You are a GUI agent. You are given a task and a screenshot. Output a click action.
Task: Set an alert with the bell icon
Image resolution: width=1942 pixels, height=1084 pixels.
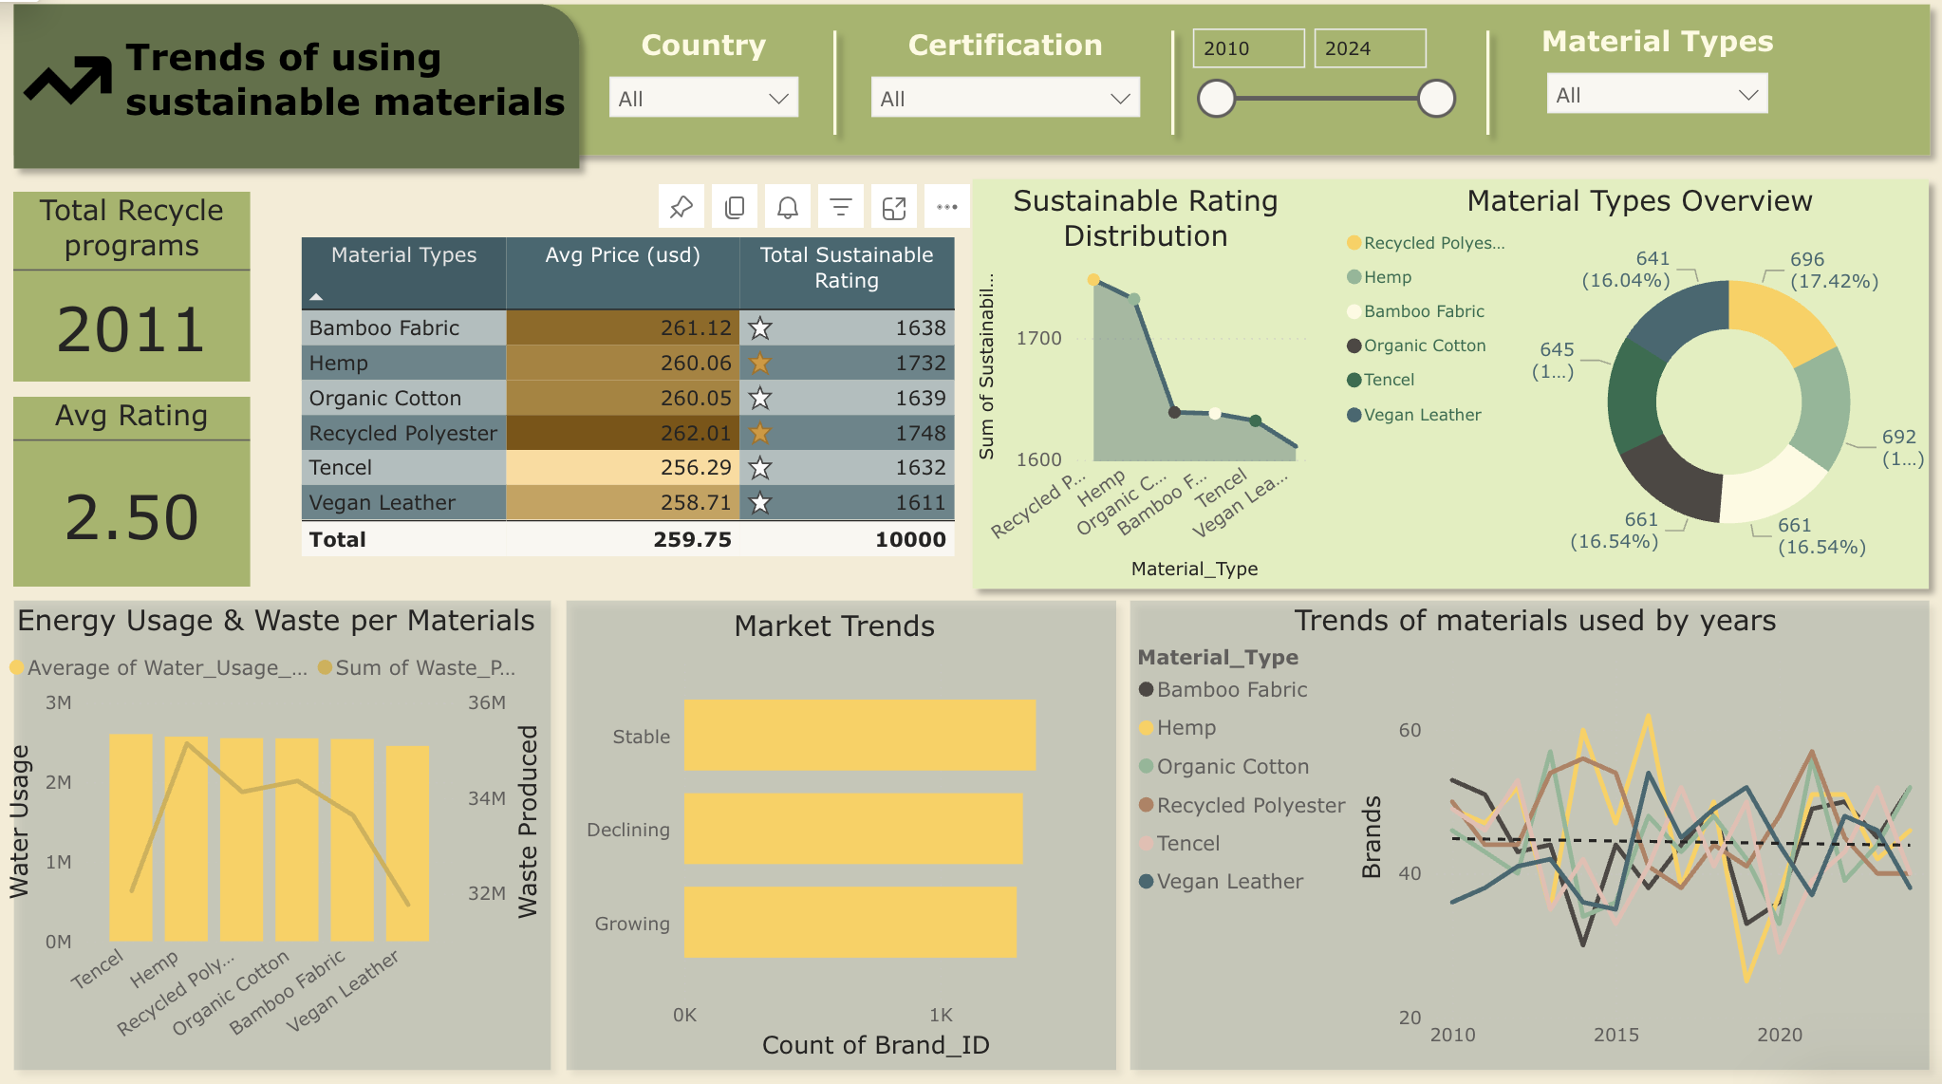pyautogui.click(x=787, y=207)
